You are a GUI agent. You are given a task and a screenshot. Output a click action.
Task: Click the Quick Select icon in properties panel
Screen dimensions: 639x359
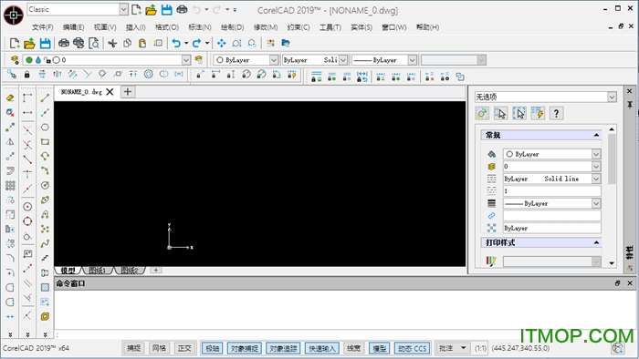[538, 113]
